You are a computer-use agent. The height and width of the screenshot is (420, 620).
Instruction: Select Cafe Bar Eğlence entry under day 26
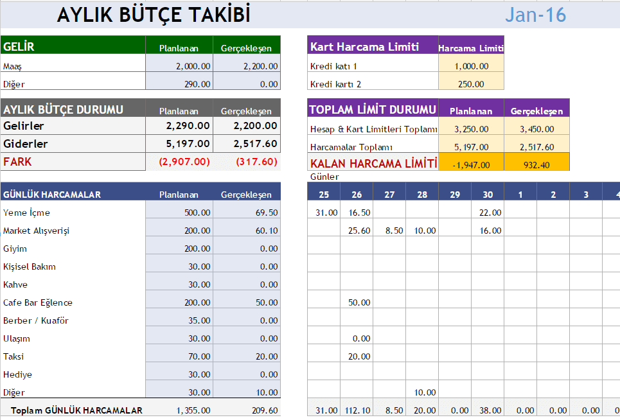tap(357, 302)
